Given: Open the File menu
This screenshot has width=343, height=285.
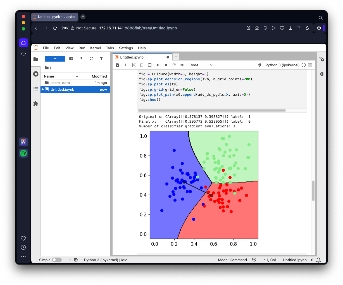Looking at the screenshot, I should pos(46,48).
